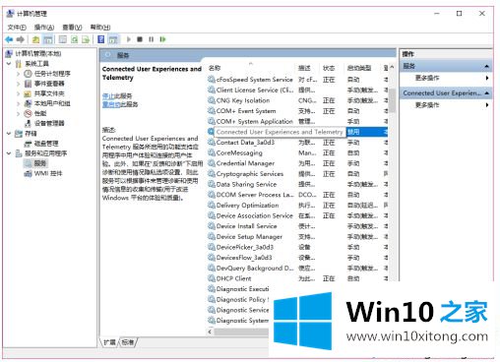
Task: Expand the 任务计划程序 tree node
Action: [19, 74]
